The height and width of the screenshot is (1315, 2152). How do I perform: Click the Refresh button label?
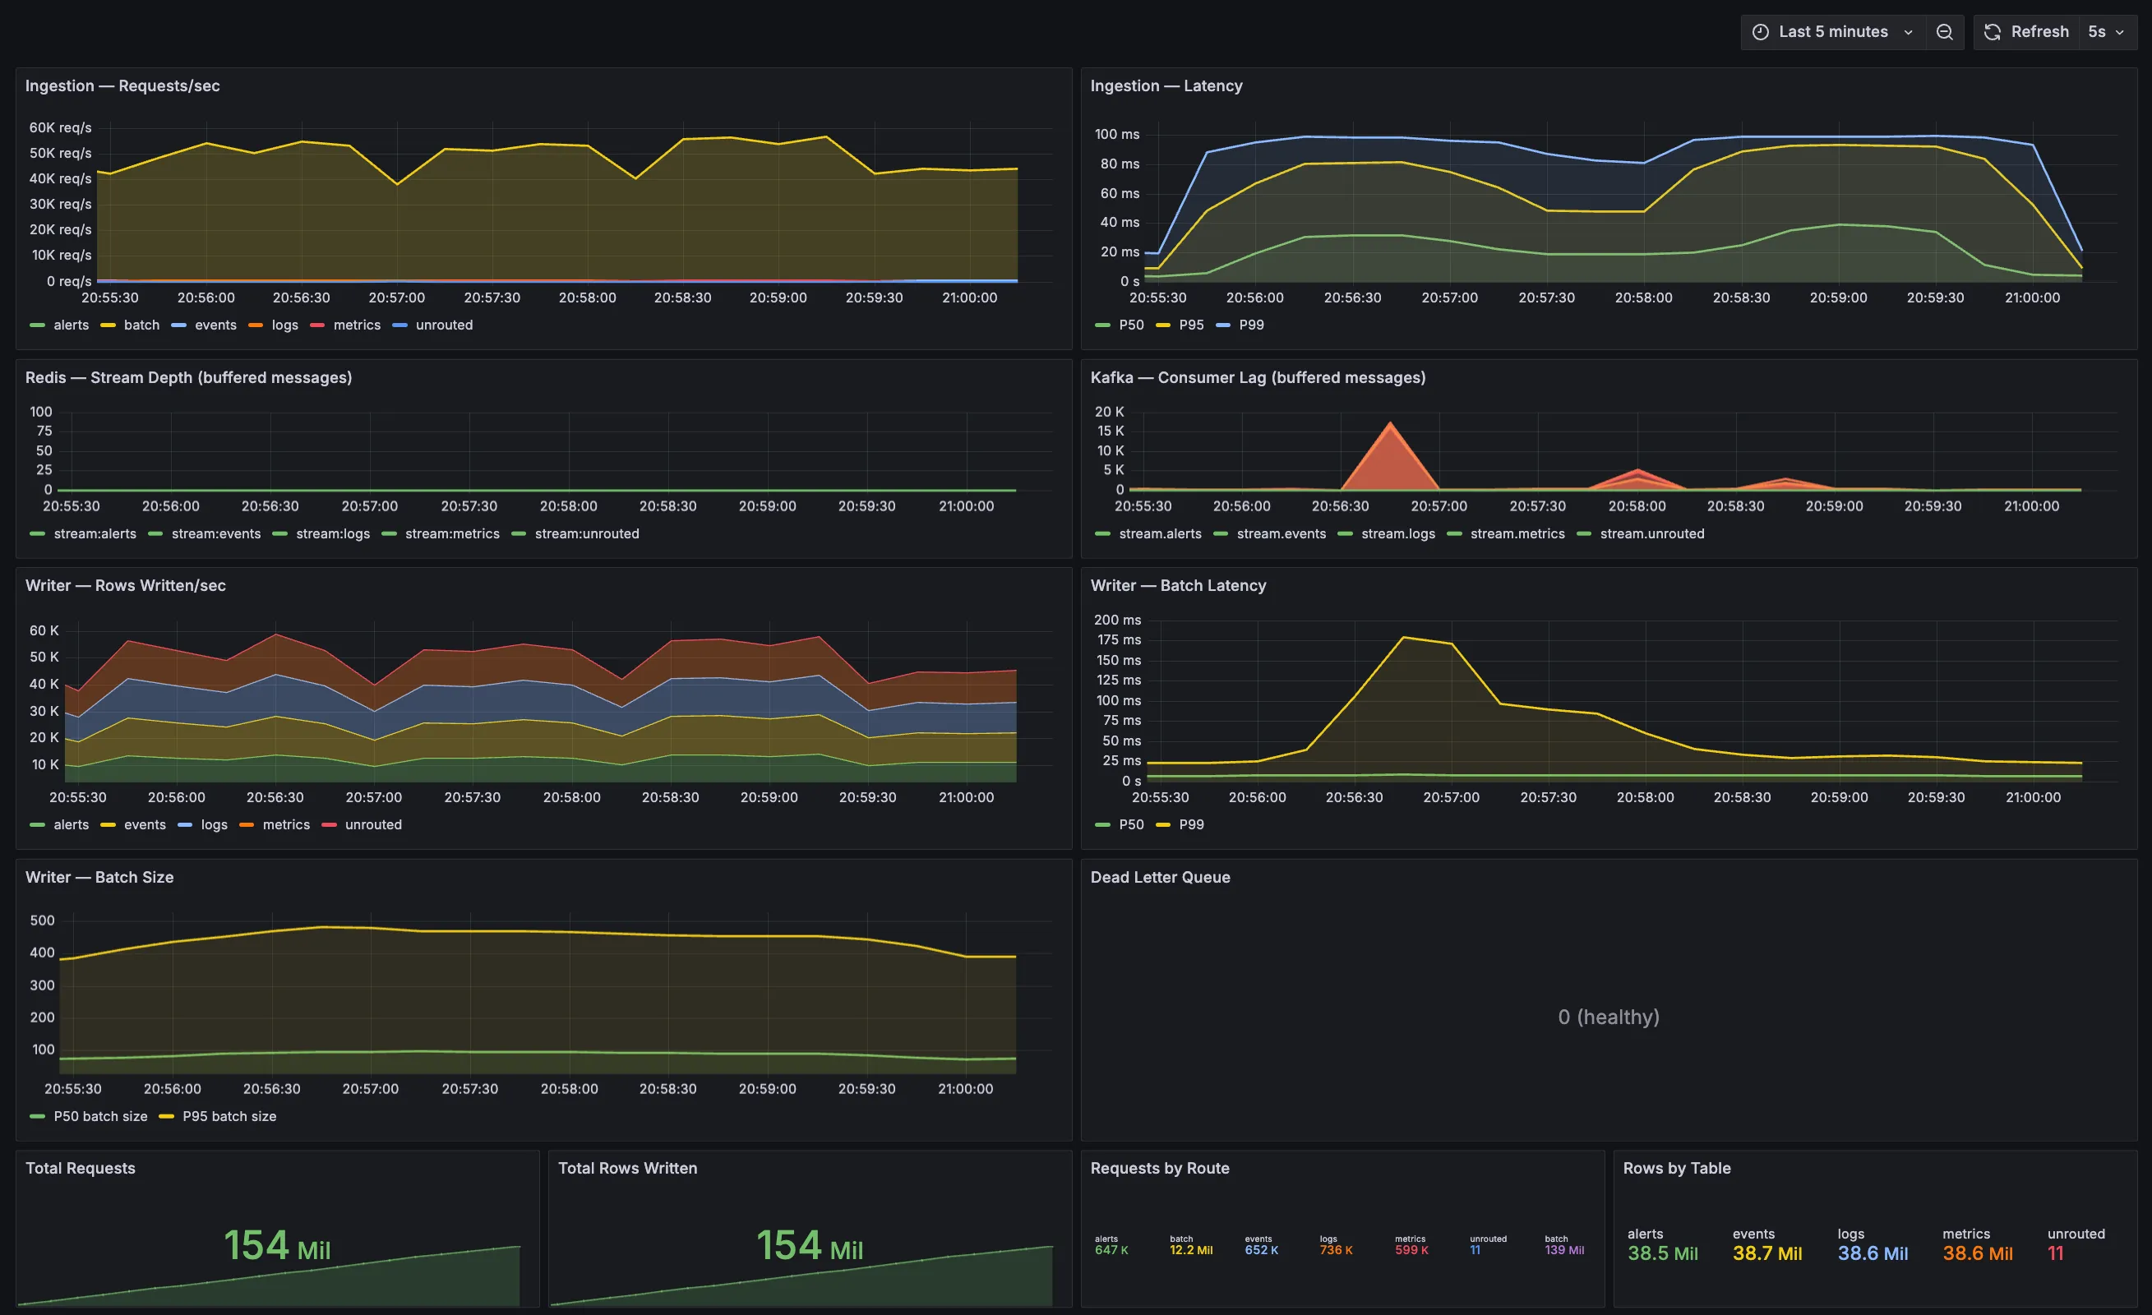2039,32
